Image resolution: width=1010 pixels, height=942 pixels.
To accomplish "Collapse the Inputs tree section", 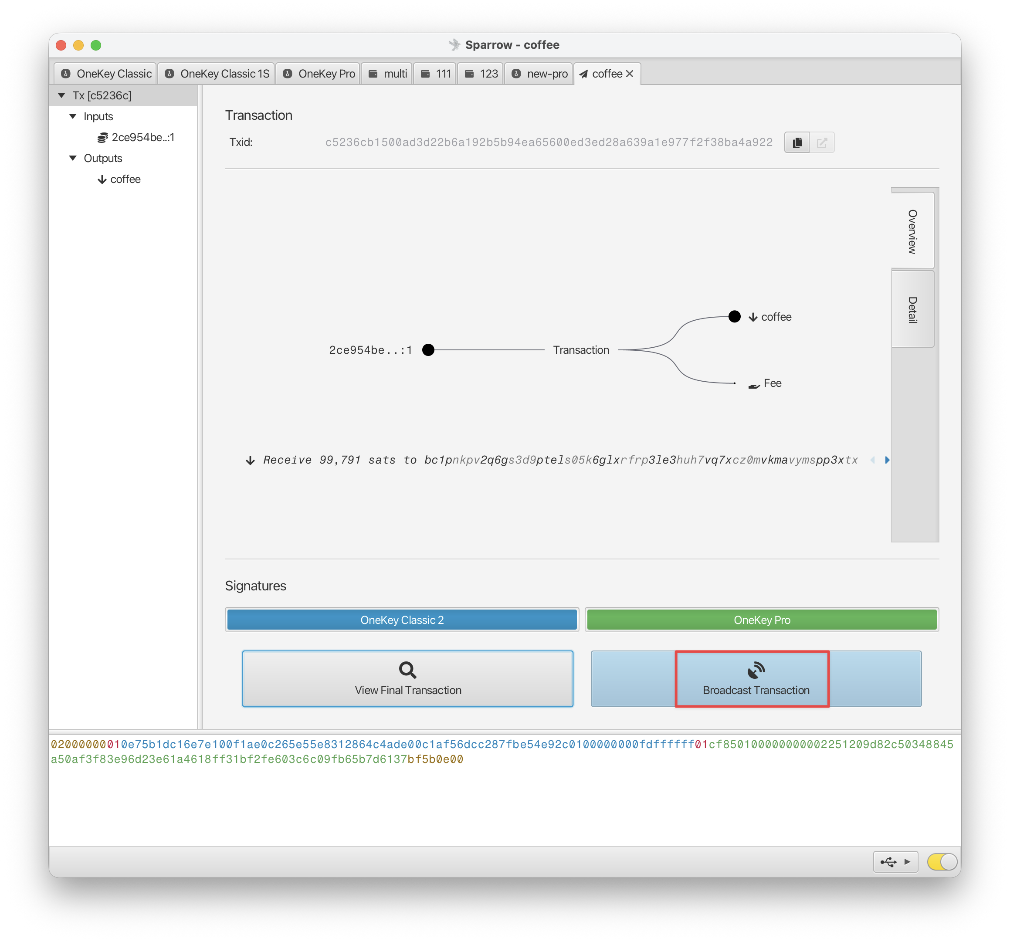I will click(73, 116).
